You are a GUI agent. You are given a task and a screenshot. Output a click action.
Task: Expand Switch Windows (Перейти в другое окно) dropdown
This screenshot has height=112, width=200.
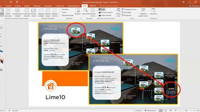click(143, 12)
